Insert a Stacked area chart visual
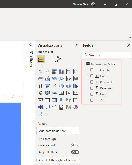 click(54, 79)
